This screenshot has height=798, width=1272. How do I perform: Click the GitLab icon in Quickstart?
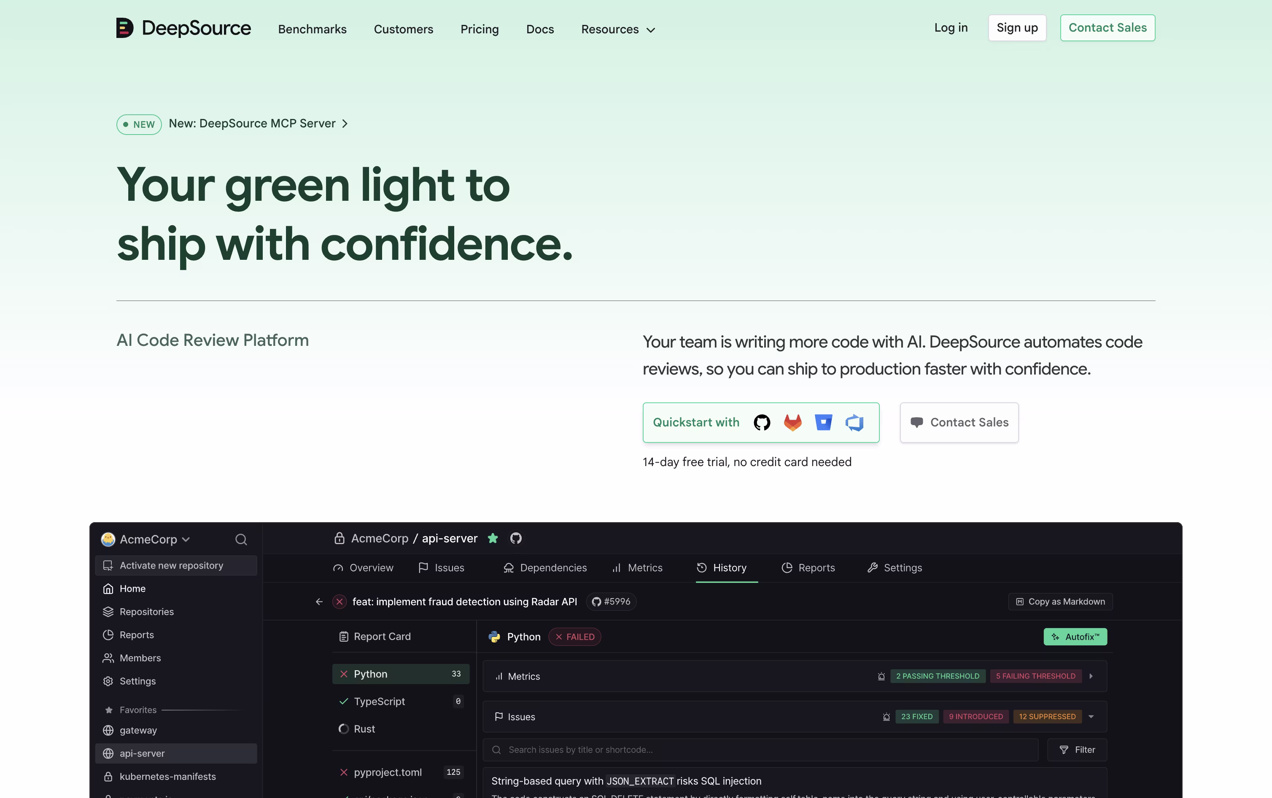[x=792, y=422]
